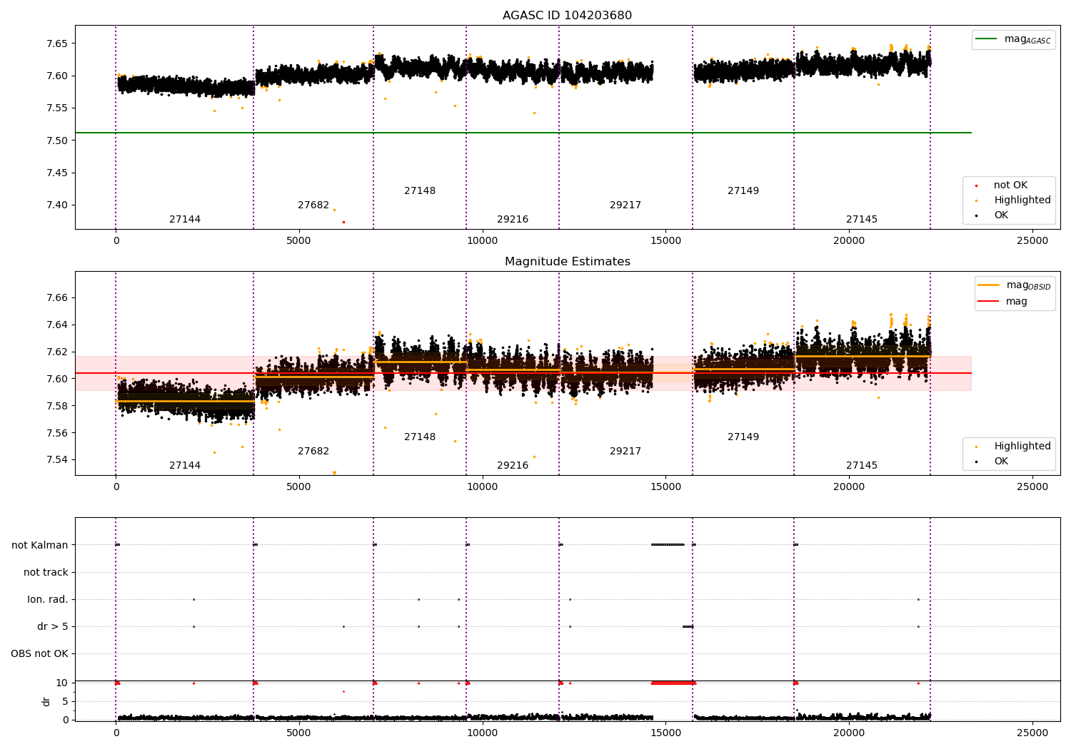Click the 7.54 tick label on middle plot
1071x749 pixels.
[56, 460]
